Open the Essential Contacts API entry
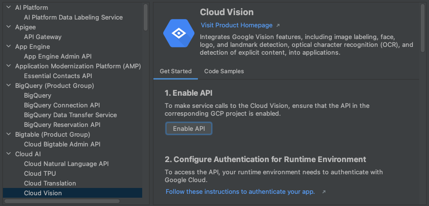This screenshot has height=206, width=429. click(58, 76)
